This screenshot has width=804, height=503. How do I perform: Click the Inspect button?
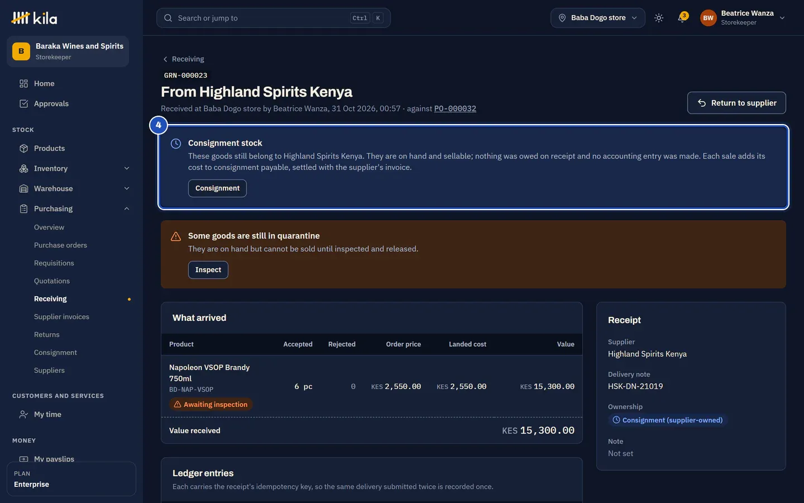(x=208, y=270)
